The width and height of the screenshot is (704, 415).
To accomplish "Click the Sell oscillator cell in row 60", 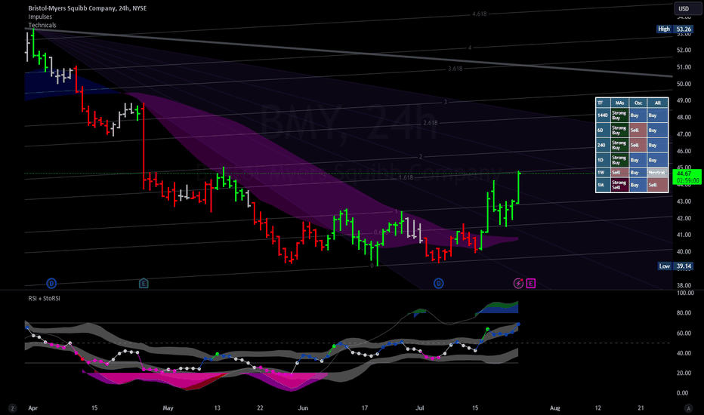I will click(638, 130).
